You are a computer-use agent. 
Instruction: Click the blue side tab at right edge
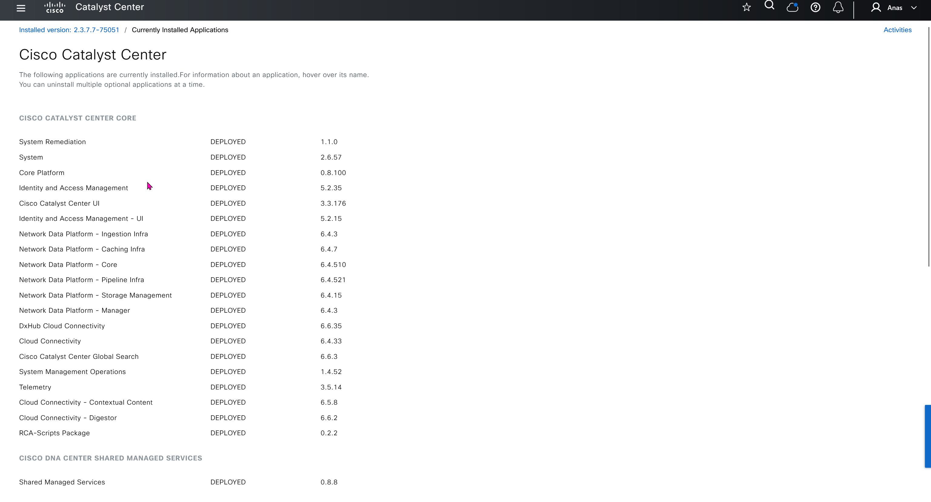pos(928,436)
